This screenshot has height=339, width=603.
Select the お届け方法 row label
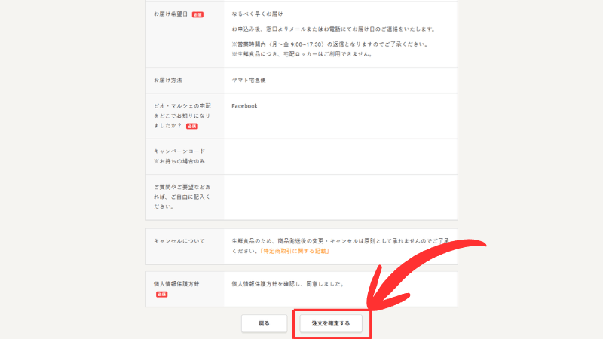(168, 79)
